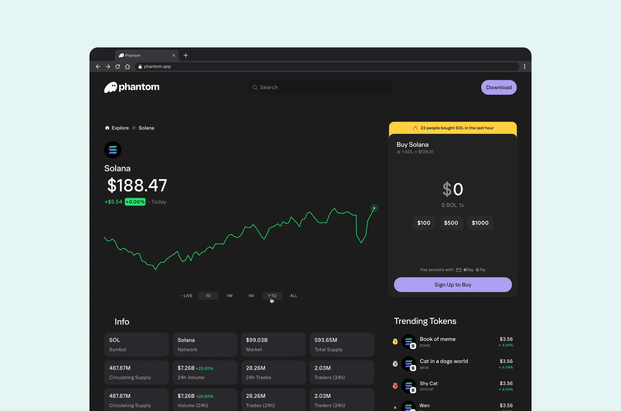621x411 pixels.
Task: Close the Phantom browser tab
Action: point(174,55)
